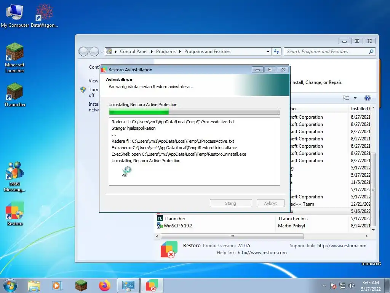Viewport: 390px width, 293px height.
Task: Select WinSCP 5.19.2 program row
Action: pos(264,226)
